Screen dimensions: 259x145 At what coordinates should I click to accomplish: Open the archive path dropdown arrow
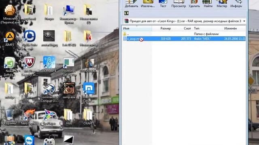pyautogui.click(x=244, y=21)
